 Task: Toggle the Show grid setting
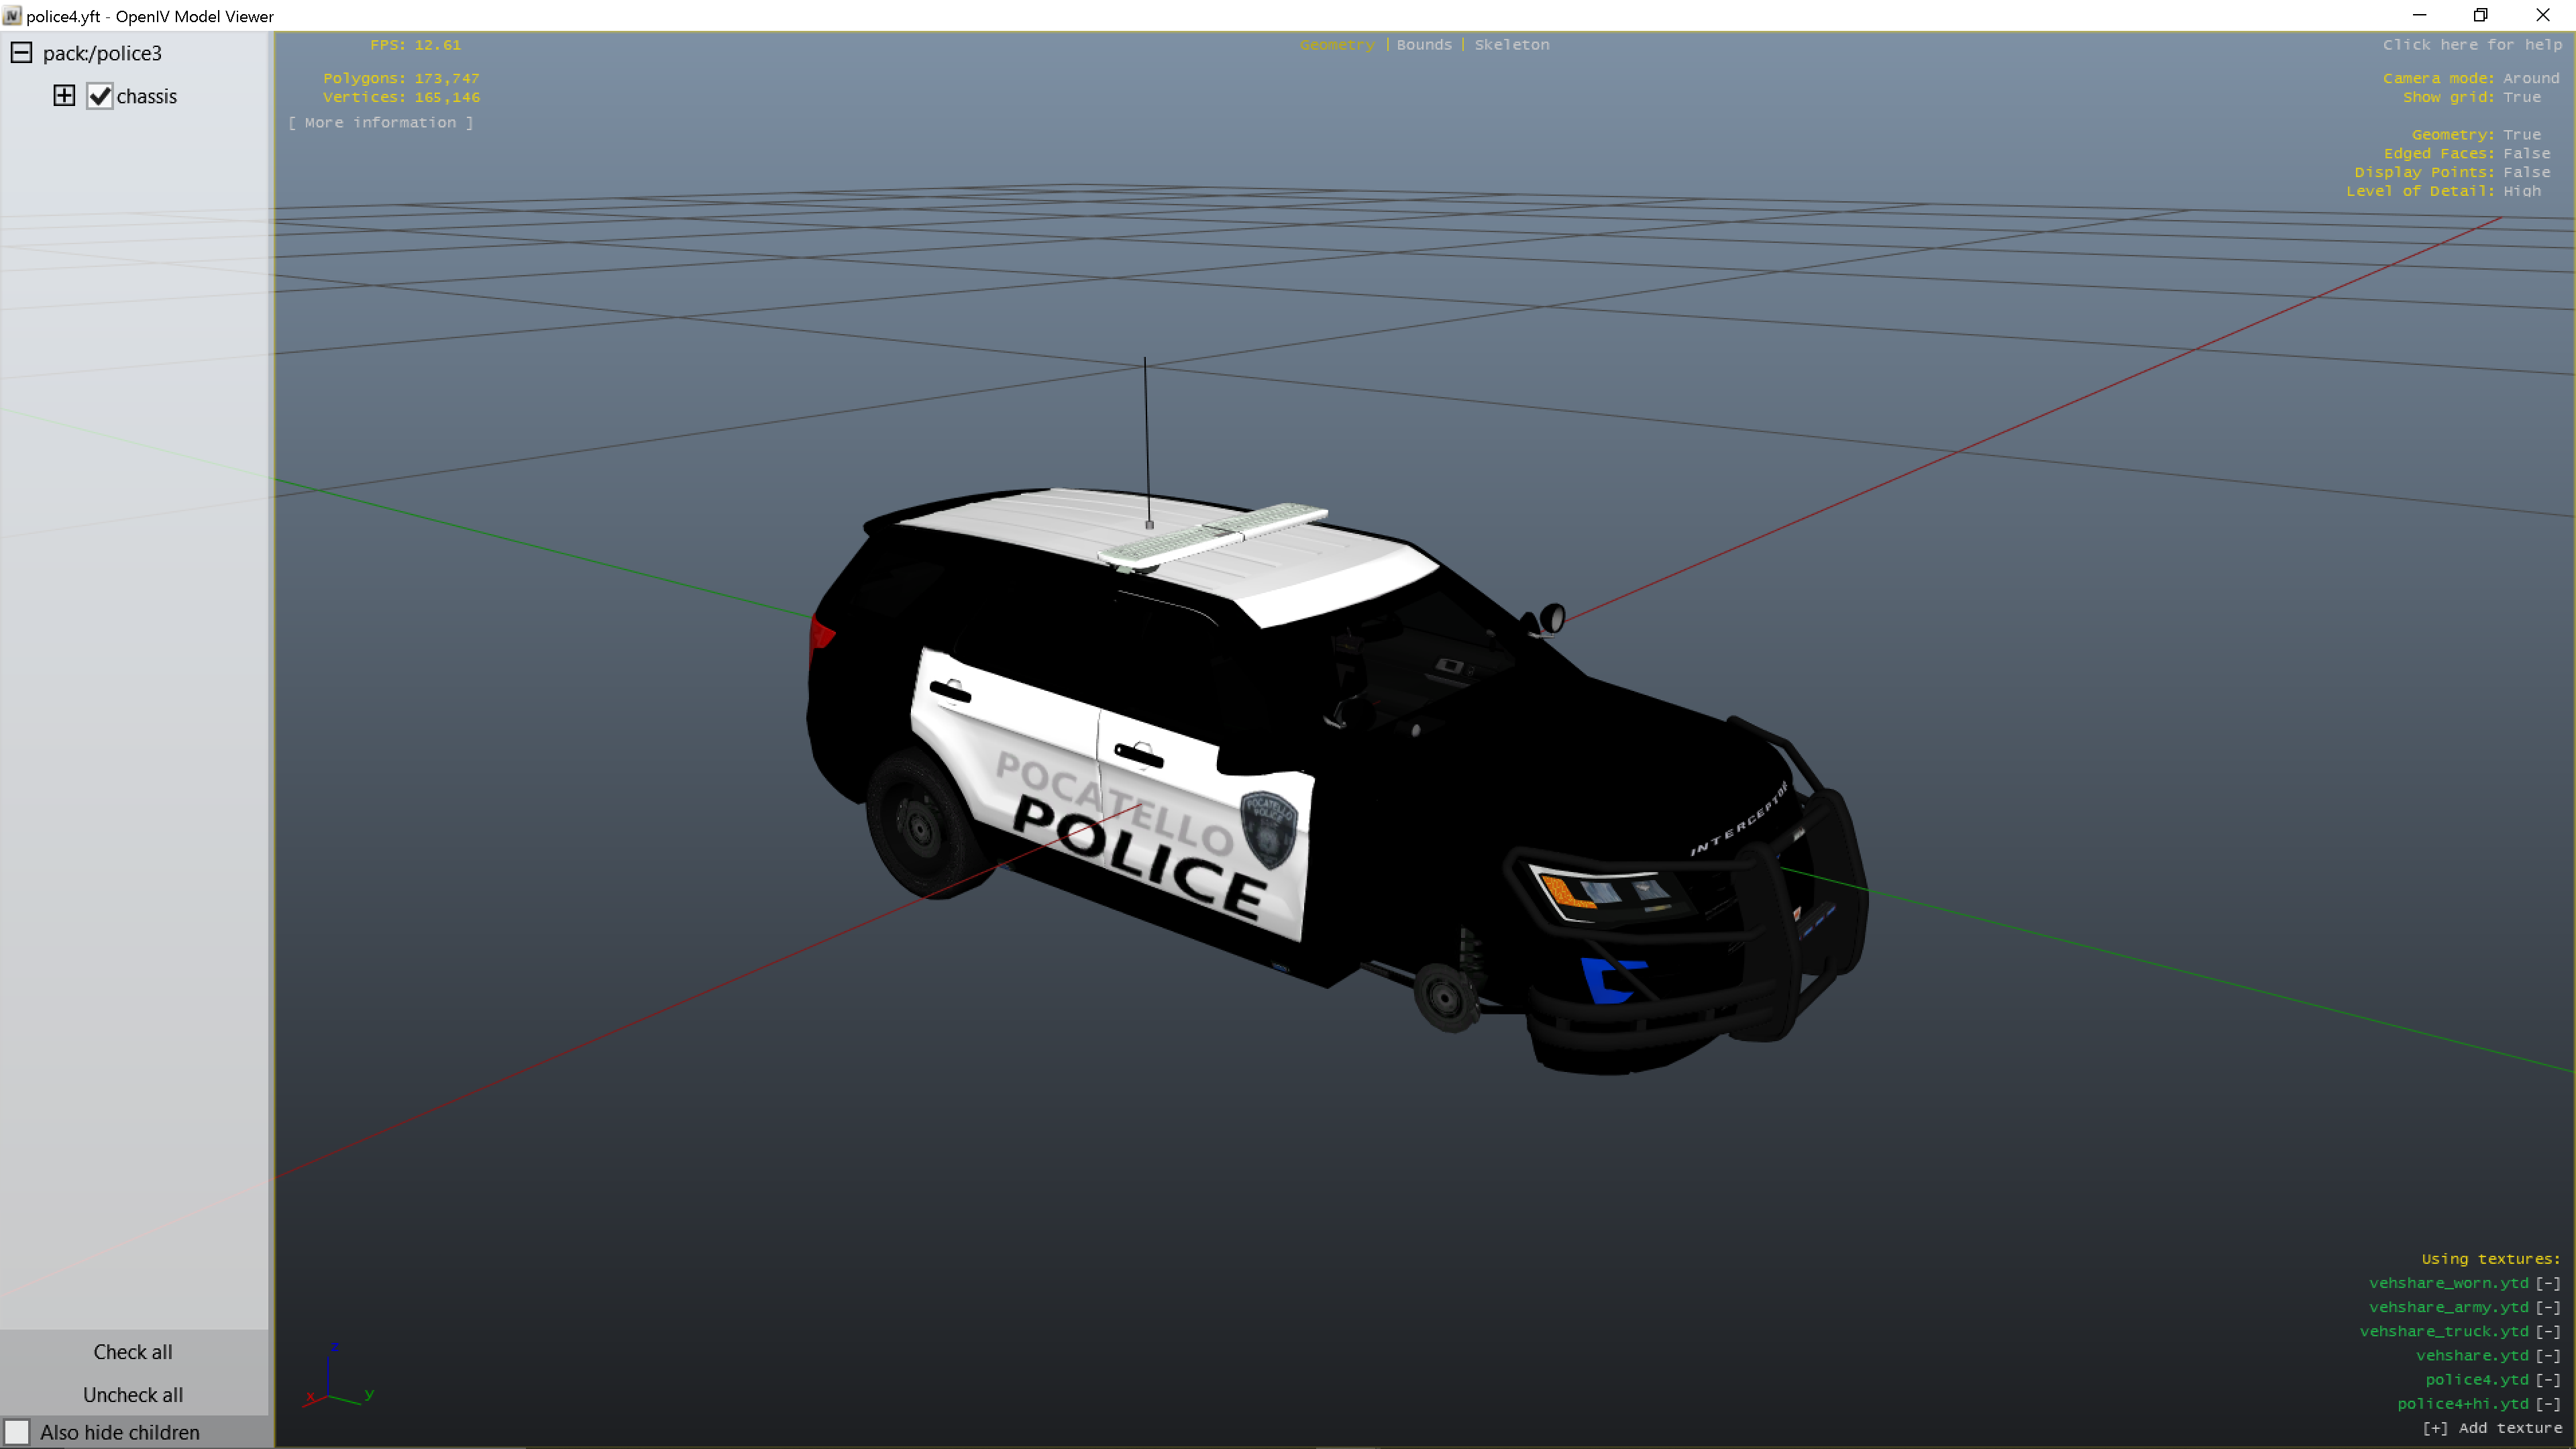[2521, 97]
